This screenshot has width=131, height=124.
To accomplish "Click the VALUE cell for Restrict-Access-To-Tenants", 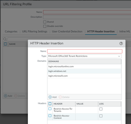I will [x=87, y=110].
